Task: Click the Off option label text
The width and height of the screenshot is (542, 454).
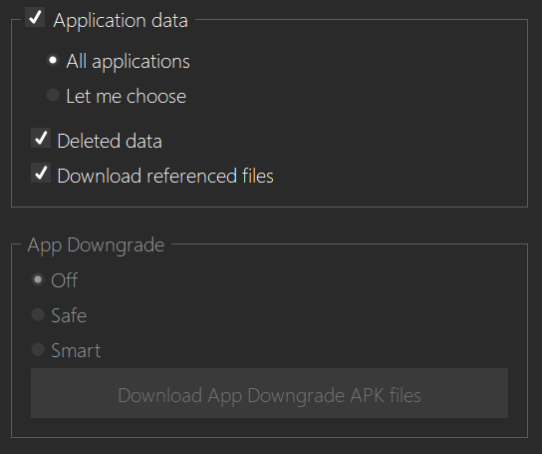Action: tap(65, 280)
